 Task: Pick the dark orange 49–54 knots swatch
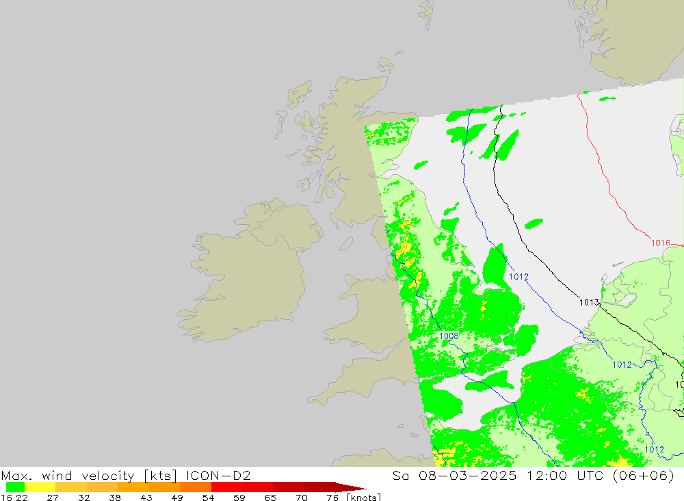pyautogui.click(x=196, y=487)
